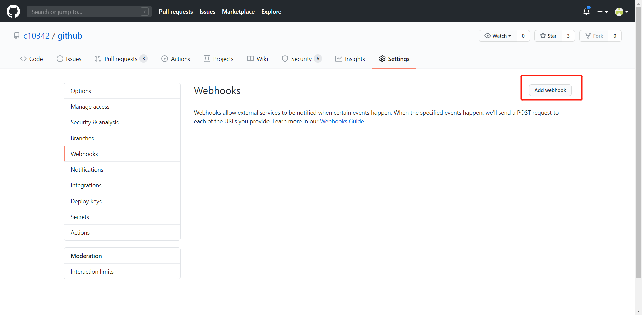Switch to the Wiki tab
642x315 pixels.
click(257, 59)
